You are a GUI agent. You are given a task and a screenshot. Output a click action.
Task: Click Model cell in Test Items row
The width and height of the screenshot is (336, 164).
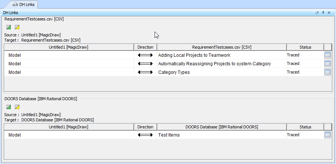[69, 135]
